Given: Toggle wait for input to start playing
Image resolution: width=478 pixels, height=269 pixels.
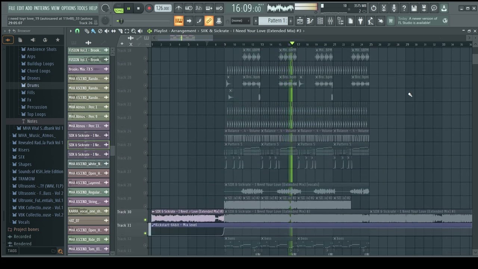Looking at the screenshot, I should [x=189, y=8].
